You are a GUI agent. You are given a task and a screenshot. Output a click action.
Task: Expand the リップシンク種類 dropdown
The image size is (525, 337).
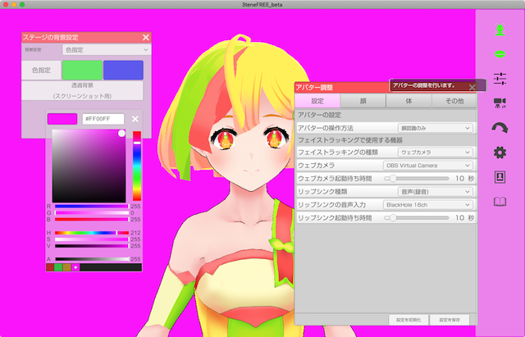[436, 192]
